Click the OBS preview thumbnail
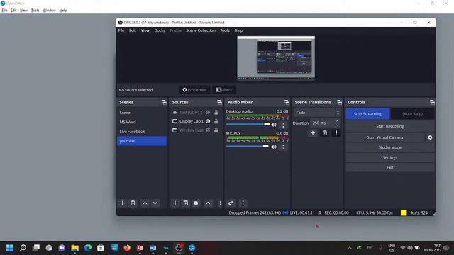 coord(276,58)
